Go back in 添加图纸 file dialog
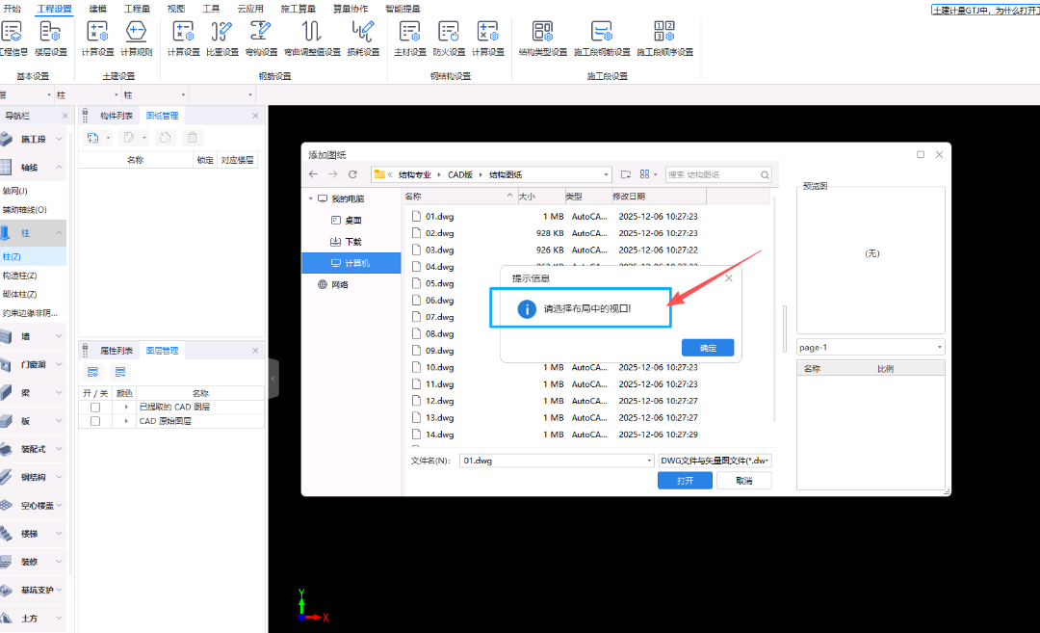The image size is (1040, 633). pos(314,174)
